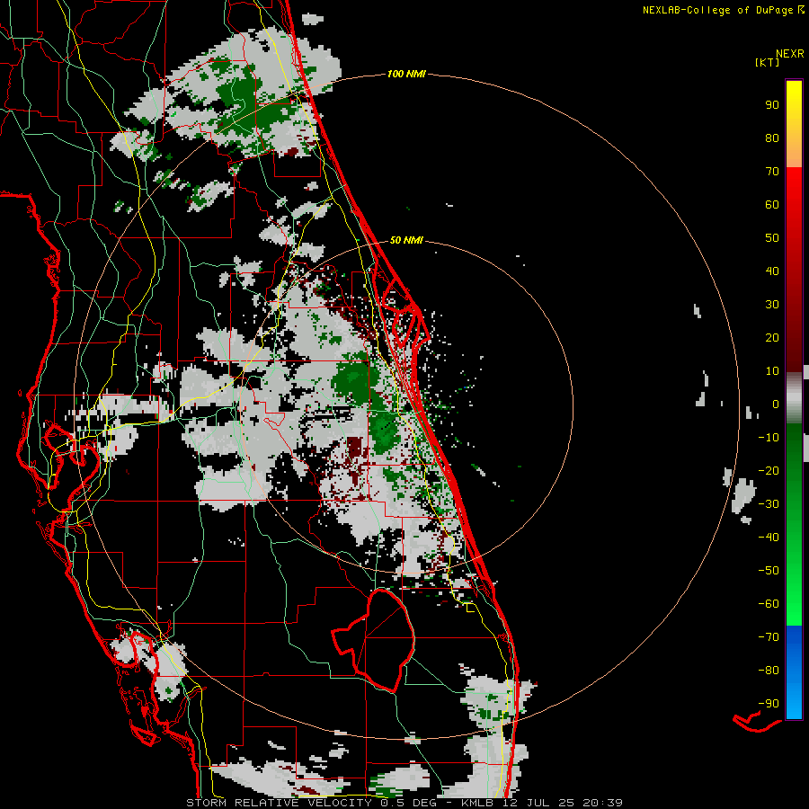Click the NEXR label above the color scale
The height and width of the screenshot is (809, 809).
point(790,54)
